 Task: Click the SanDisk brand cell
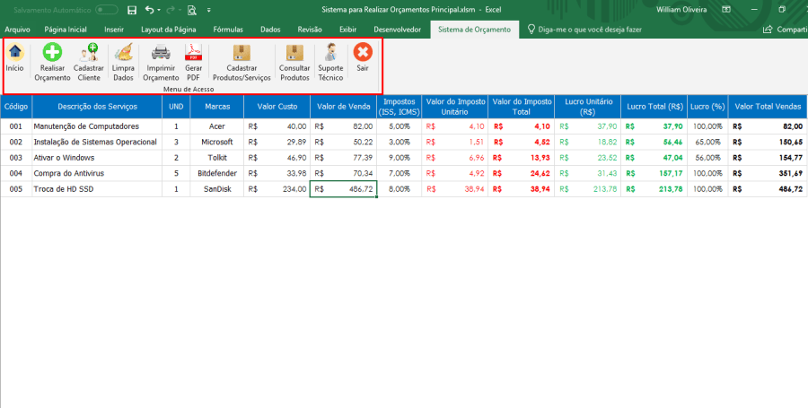point(217,189)
